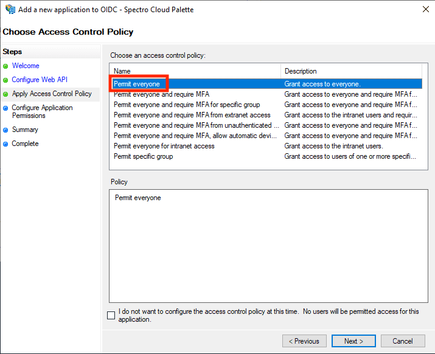Click the green bullet beside Configure Web API

(x=5, y=80)
